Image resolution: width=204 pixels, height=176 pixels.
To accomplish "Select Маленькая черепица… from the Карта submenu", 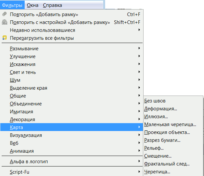I will (x=170, y=124).
